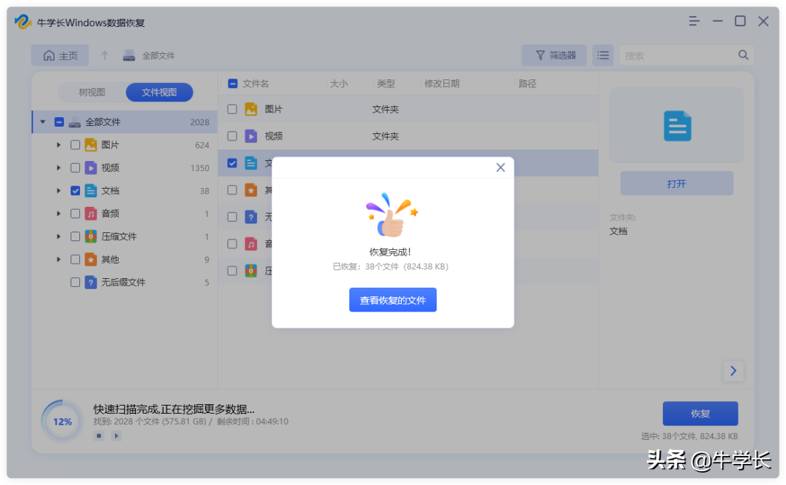Screen dimensions: 786x485
Task: Check the 视频 checkbox in file list
Action: point(232,136)
